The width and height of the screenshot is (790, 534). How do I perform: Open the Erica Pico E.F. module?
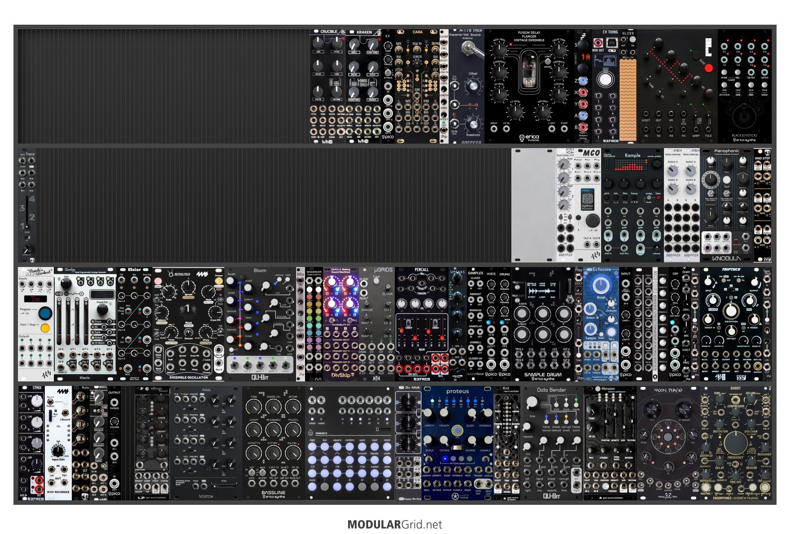388,86
